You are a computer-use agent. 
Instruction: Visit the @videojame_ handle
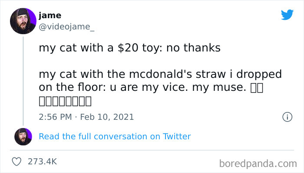[x=66, y=27]
